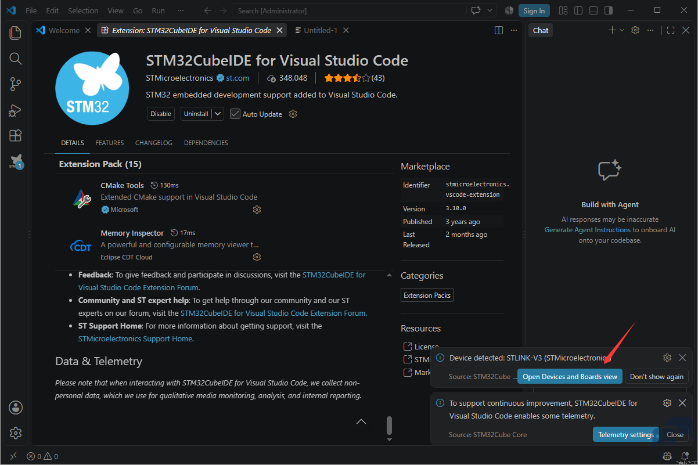
Task: Go back with the navigation arrow
Action: click(208, 10)
